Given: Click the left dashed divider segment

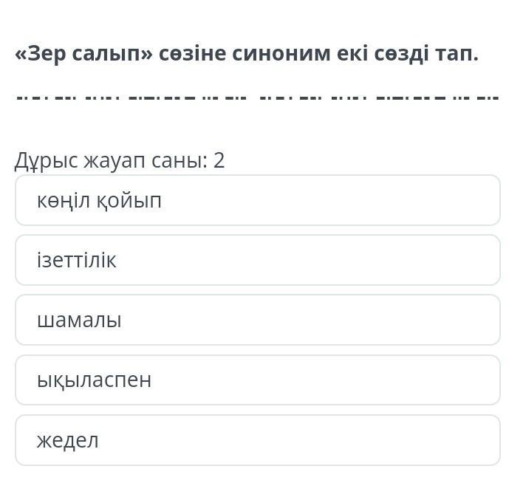Looking at the screenshot, I should 131,98.
